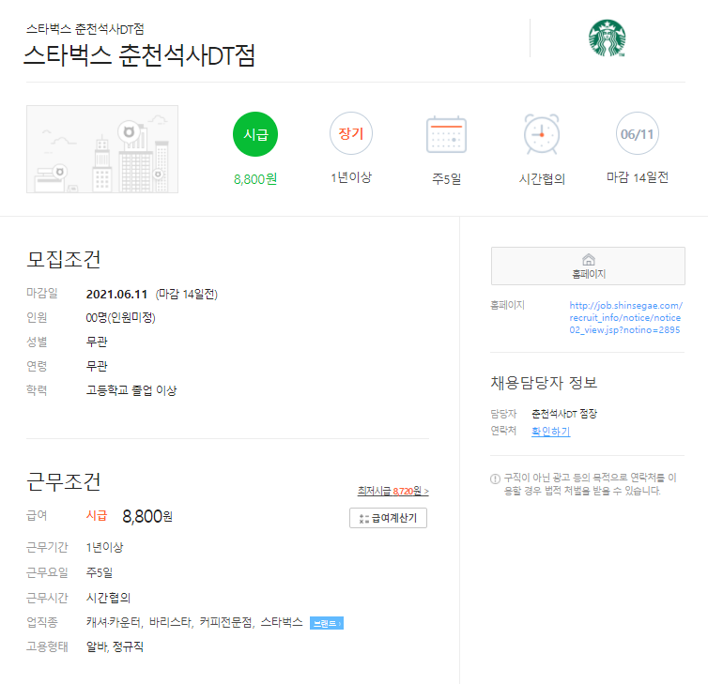Click the (마감 14일전) text beside the date

[x=187, y=295]
